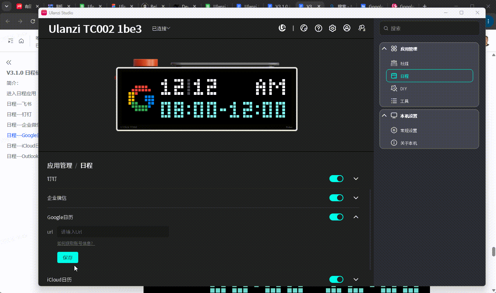Click the Ulanzi Studio title bar app icon
Screen dimensions: 496x293
44,13
